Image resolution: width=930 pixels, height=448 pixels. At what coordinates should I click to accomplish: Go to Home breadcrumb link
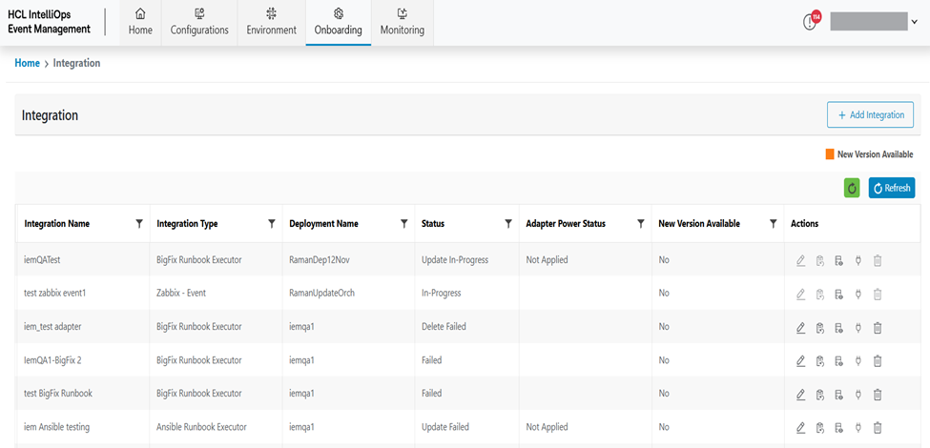[x=27, y=63]
